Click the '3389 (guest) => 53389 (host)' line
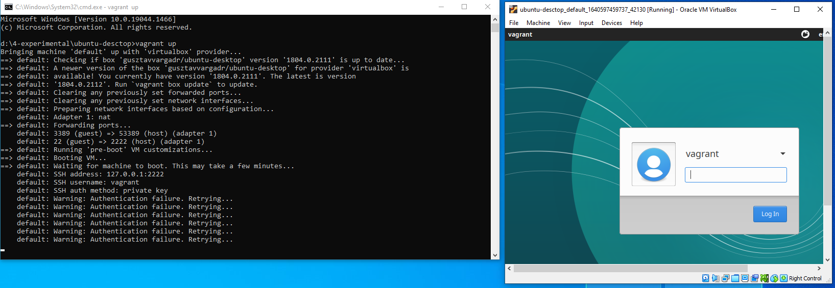Screen dimensions: 835x288 click(x=116, y=134)
